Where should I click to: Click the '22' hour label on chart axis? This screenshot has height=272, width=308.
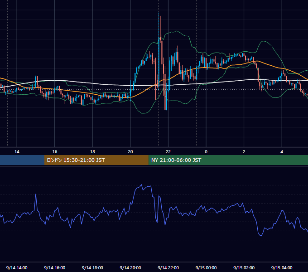point(168,152)
